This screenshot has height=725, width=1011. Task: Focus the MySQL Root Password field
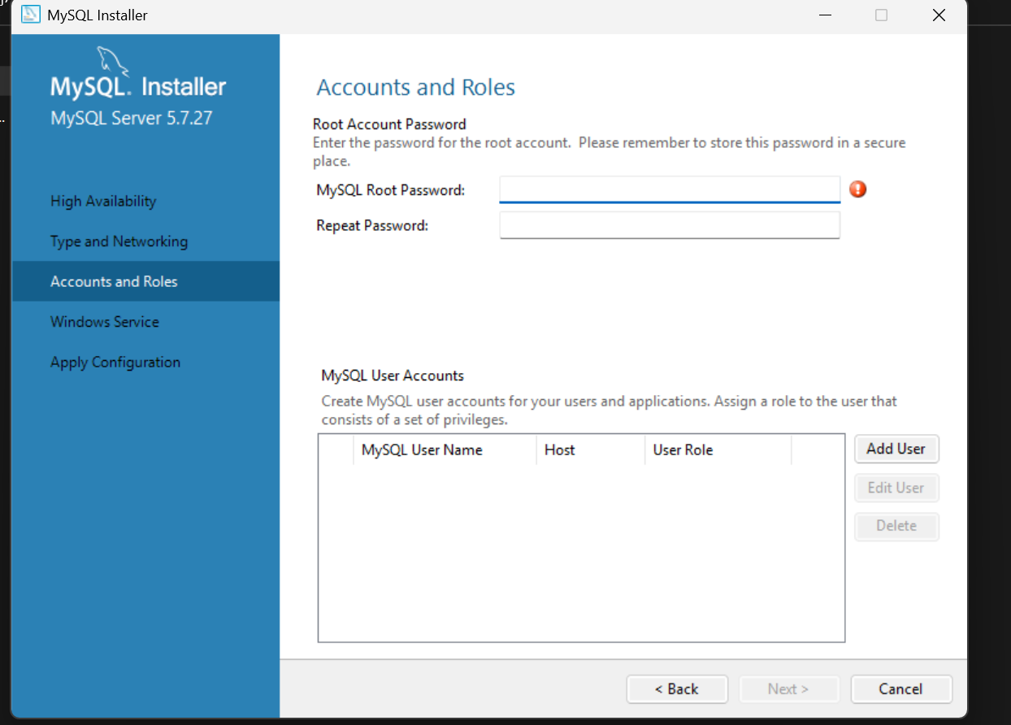click(670, 189)
